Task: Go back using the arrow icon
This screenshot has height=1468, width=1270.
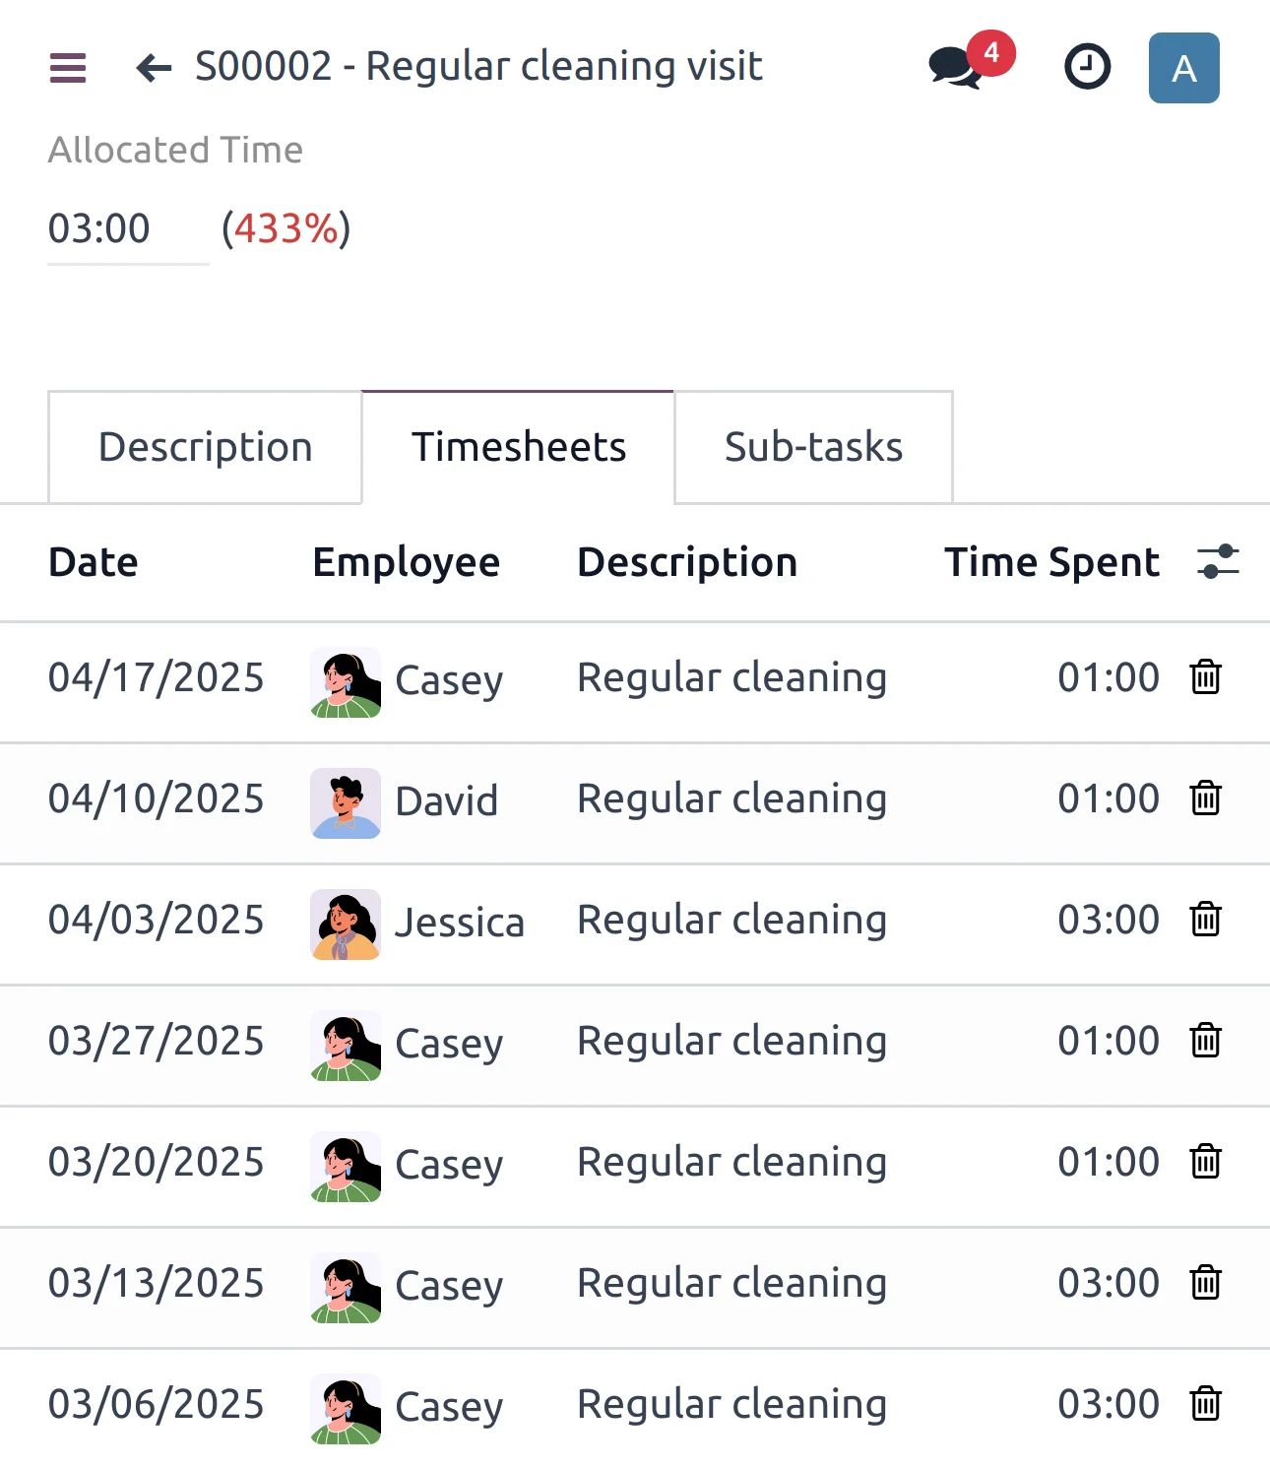Action: [x=154, y=68]
